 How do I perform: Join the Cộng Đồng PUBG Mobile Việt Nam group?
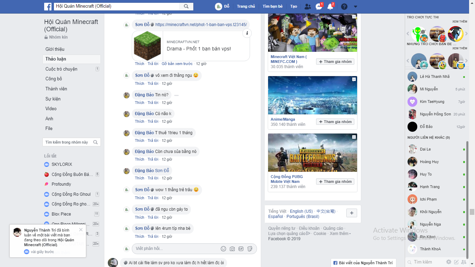335,181
